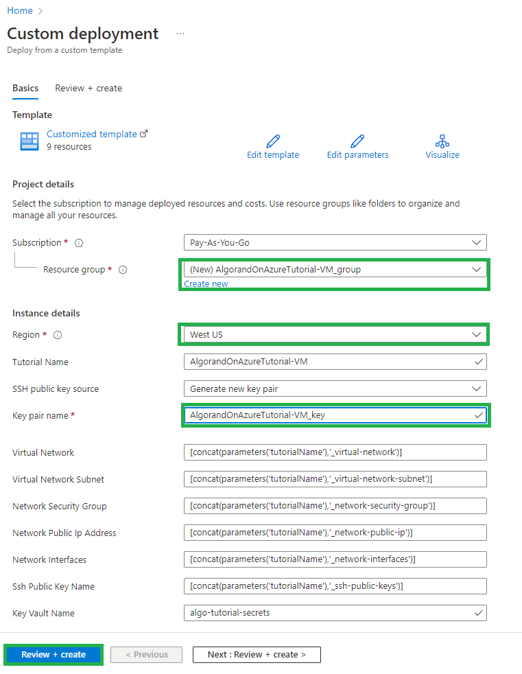Select the Basics tab
Viewport: 522px width, 674px height.
pos(25,88)
